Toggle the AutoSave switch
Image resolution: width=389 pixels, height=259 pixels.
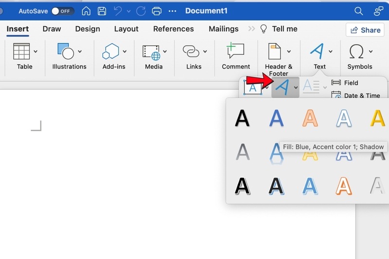point(63,11)
